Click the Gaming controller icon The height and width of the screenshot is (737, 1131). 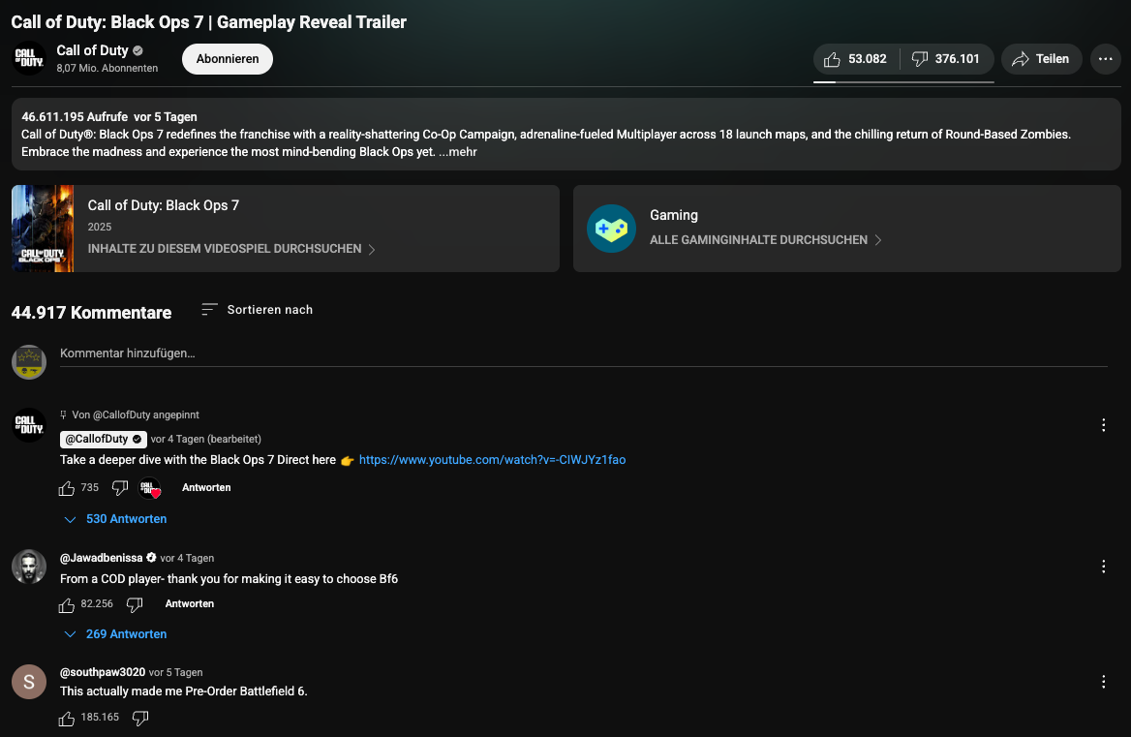tap(611, 229)
